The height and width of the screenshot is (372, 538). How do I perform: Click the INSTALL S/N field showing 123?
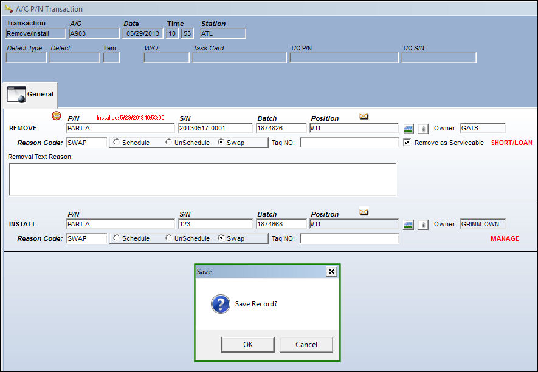[x=215, y=224]
